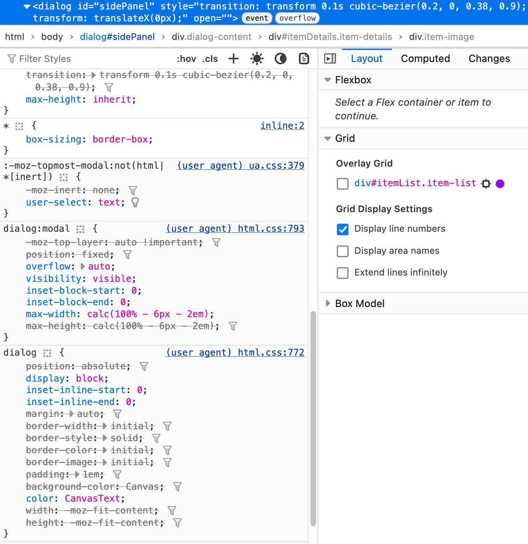Click filter funnel next to transition property
This screenshot has width=528, height=544.
[109, 87]
